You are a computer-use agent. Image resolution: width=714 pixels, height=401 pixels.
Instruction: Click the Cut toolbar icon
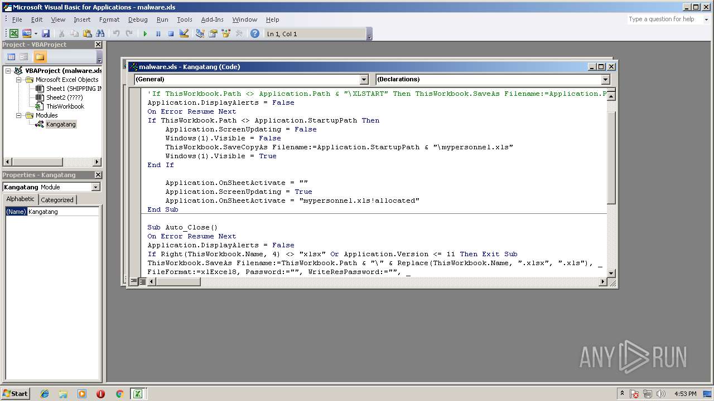point(61,34)
